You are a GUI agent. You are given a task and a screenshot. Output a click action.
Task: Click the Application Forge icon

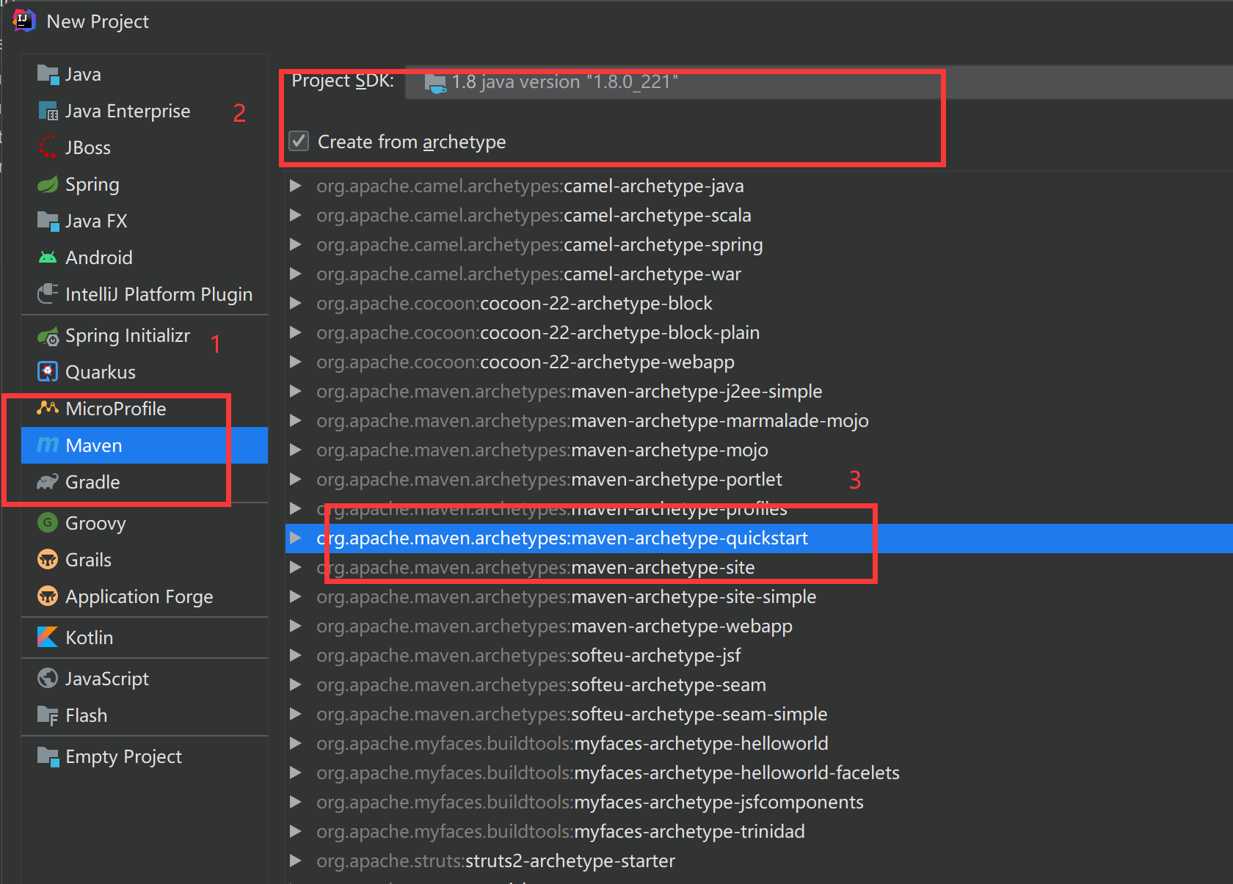pyautogui.click(x=48, y=596)
